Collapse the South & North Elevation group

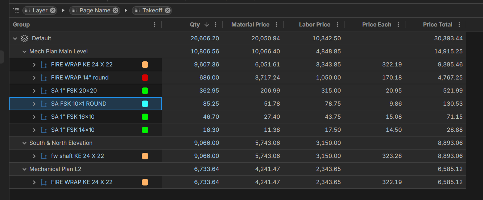pyautogui.click(x=25, y=143)
